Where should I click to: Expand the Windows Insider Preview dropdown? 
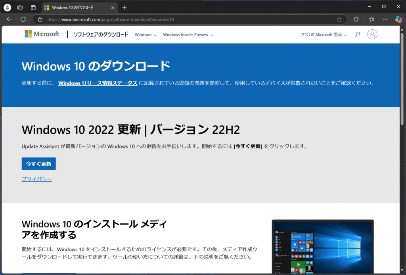(188, 35)
